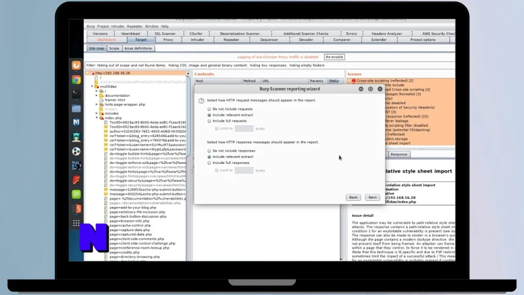The width and height of the screenshot is (524, 295).
Task: Collapse the index.php tree node
Action: pyautogui.click(x=97, y=118)
